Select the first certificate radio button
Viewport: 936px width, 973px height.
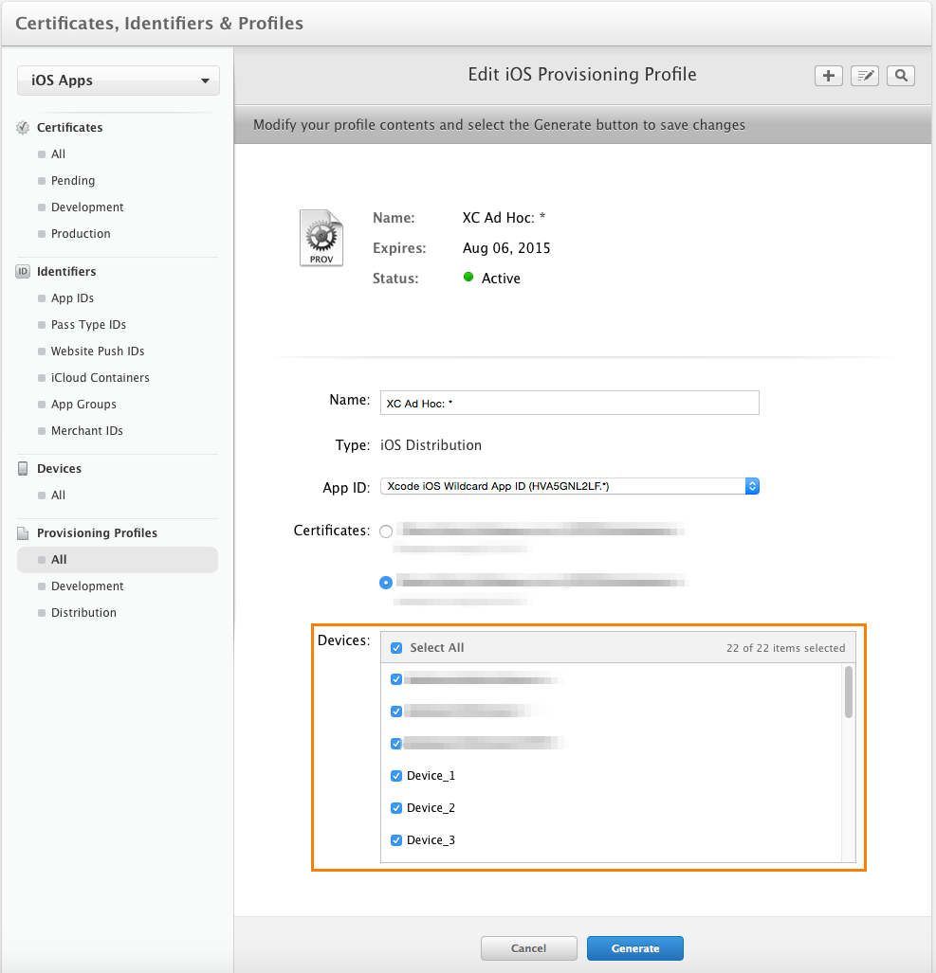tap(386, 532)
